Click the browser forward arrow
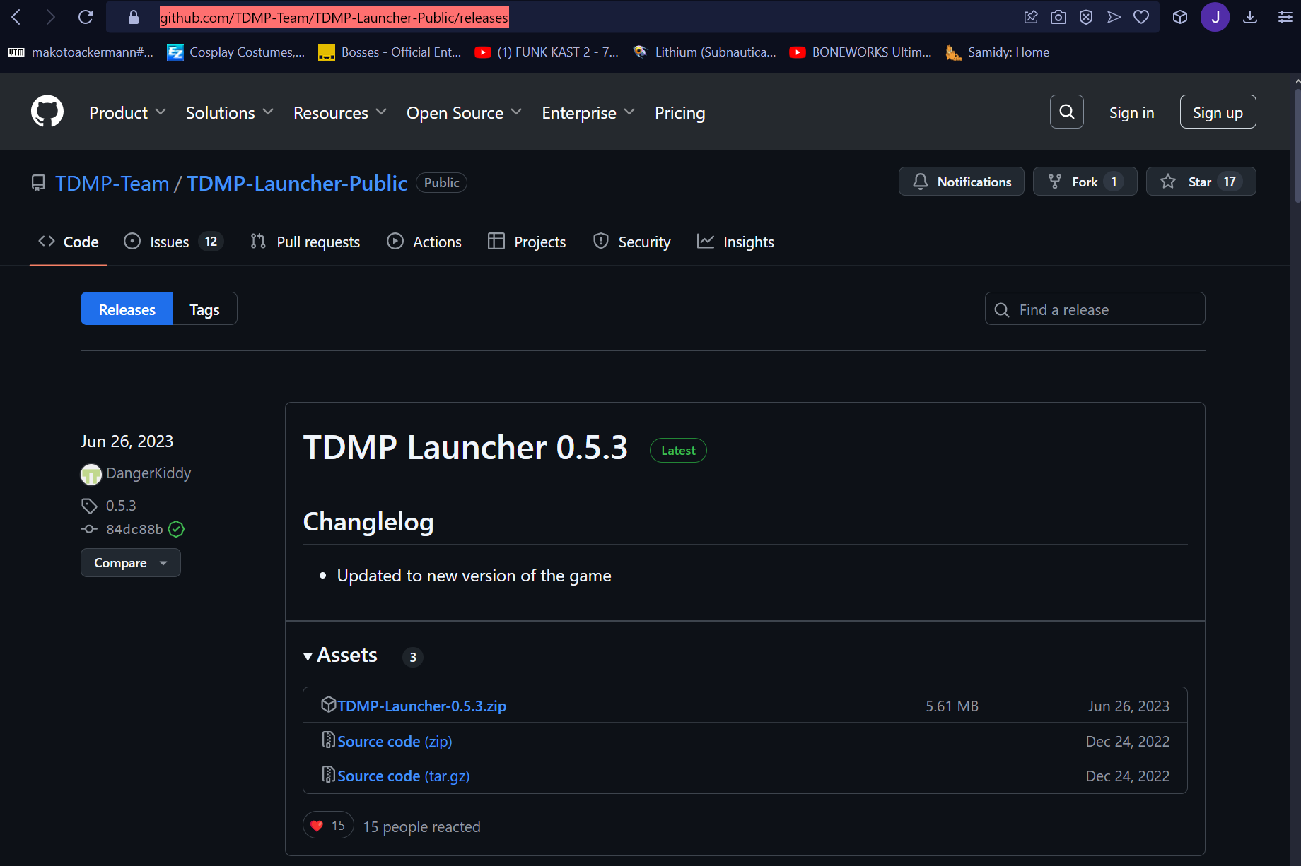Viewport: 1301px width, 866px height. click(x=50, y=17)
